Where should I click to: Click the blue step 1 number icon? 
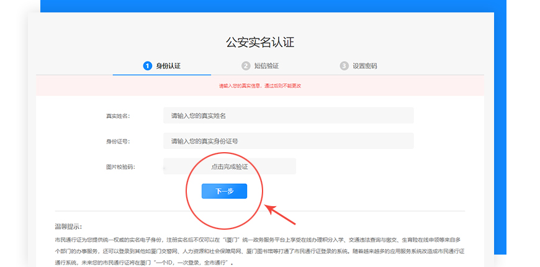147,66
